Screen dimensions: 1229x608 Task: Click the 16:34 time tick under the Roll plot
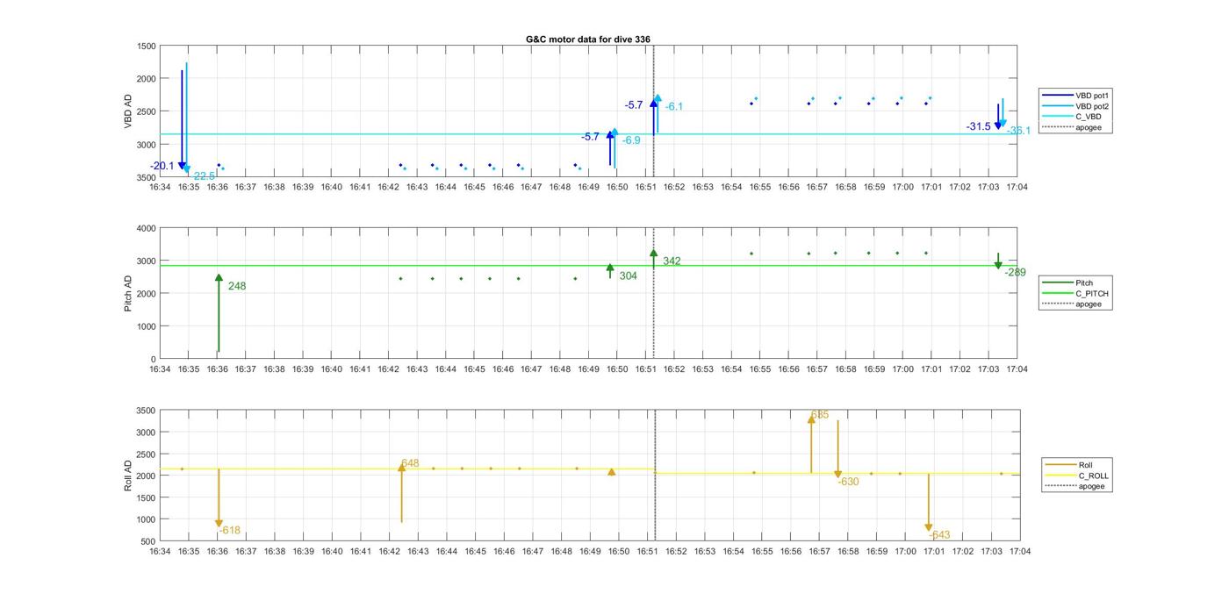click(160, 552)
